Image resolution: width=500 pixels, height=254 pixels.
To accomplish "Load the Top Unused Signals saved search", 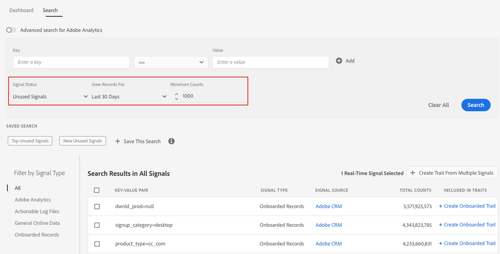I will pyautogui.click(x=30, y=141).
